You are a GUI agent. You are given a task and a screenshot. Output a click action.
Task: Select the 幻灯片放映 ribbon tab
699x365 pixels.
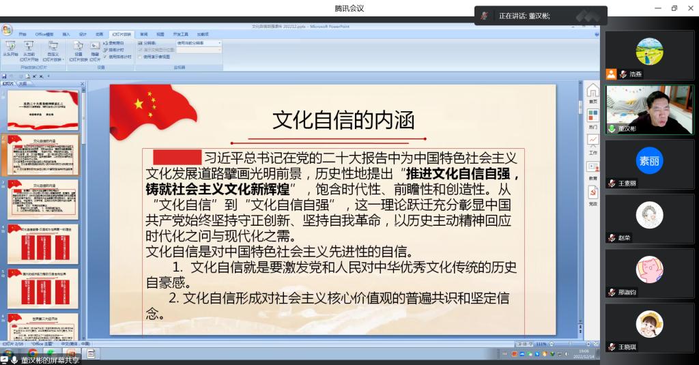pos(122,34)
